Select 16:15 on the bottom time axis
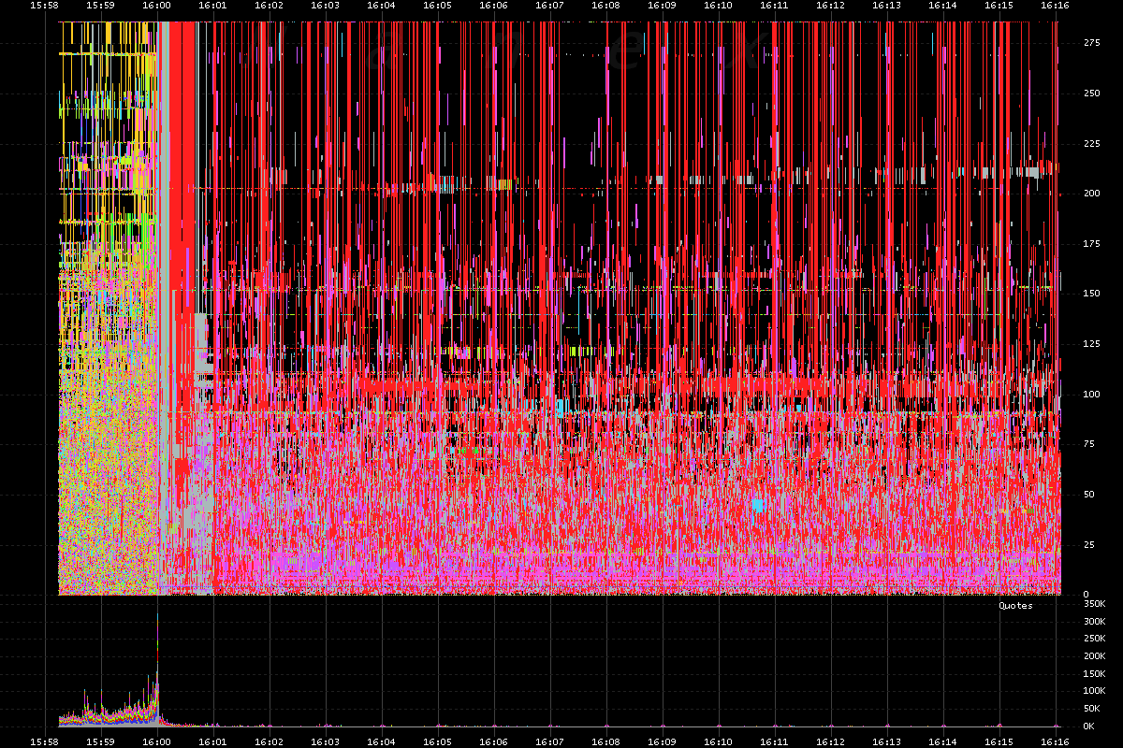The height and width of the screenshot is (748, 1123). click(x=999, y=741)
